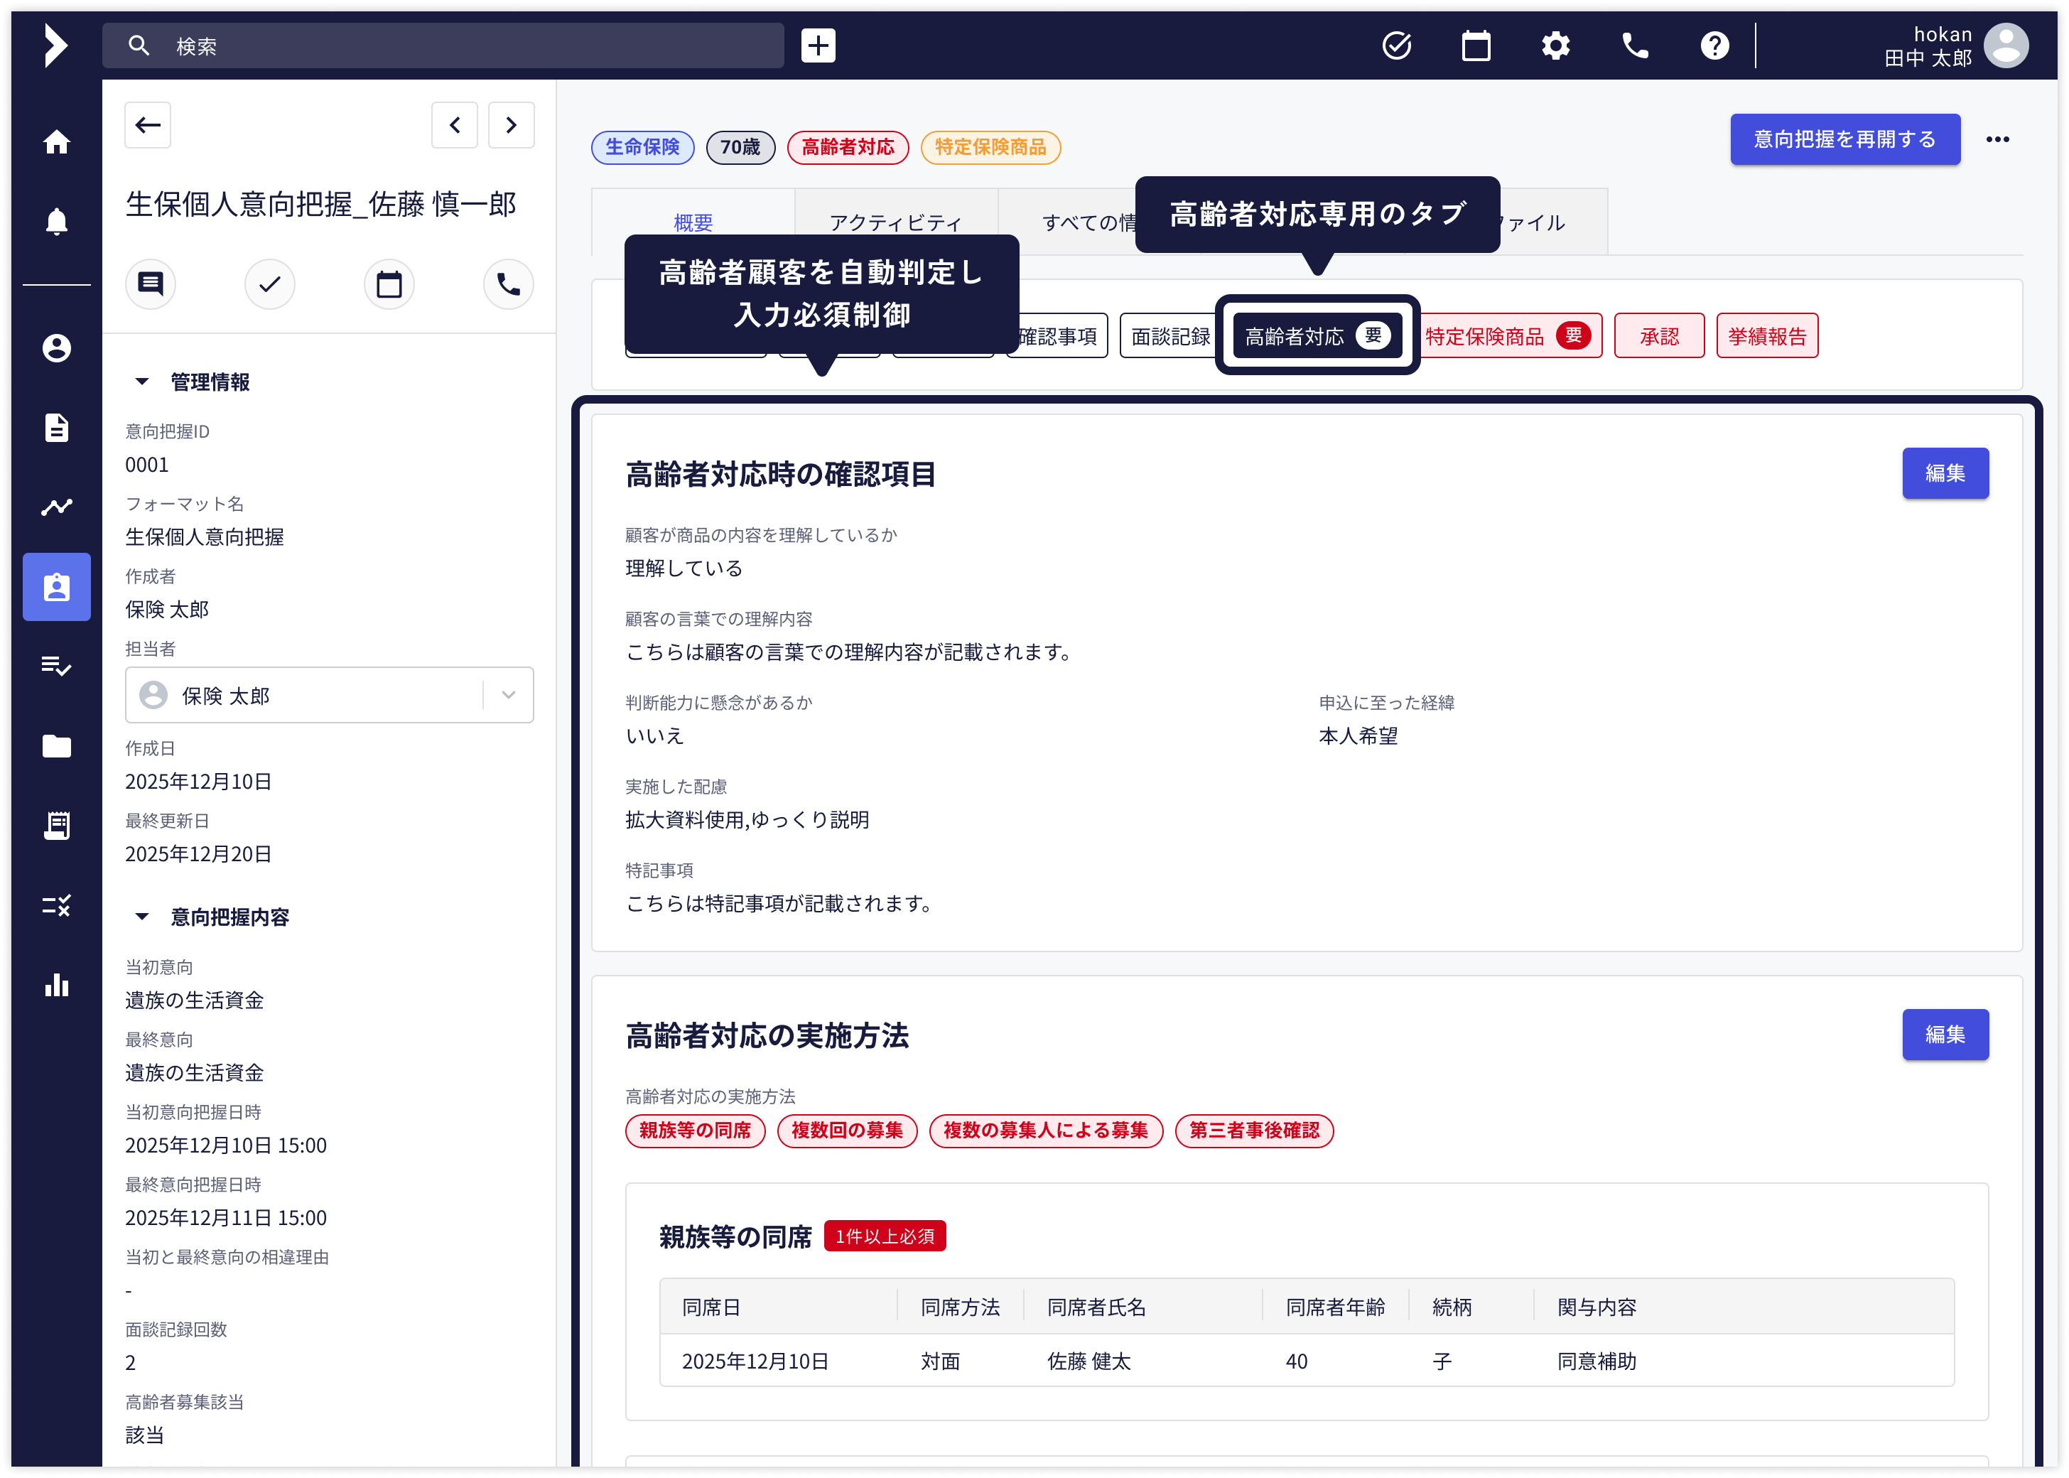2069x1478 pixels.
Task: Open the bar chart icon in sidebar
Action: pyautogui.click(x=56, y=985)
